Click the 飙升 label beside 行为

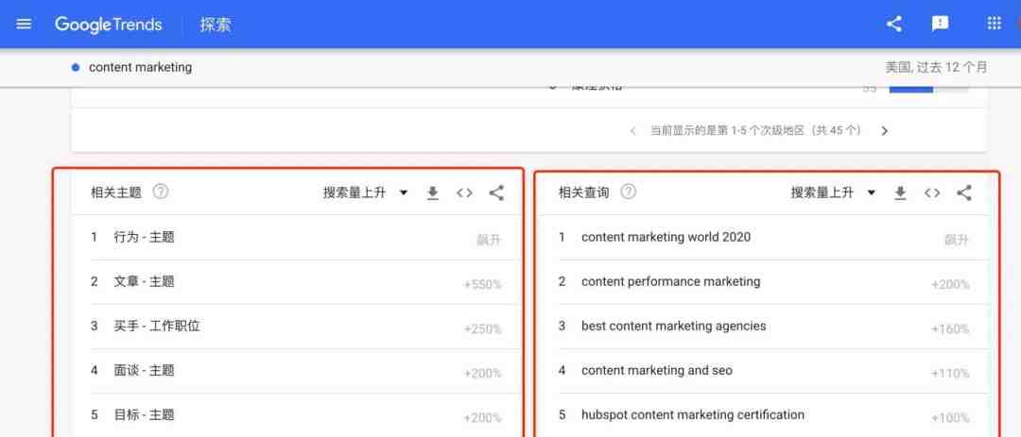[x=489, y=240]
